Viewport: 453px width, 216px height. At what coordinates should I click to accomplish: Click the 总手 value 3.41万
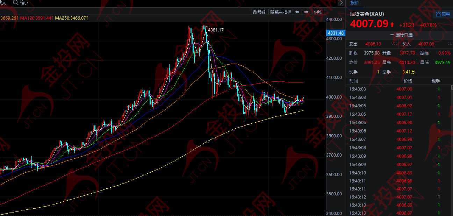coord(409,72)
